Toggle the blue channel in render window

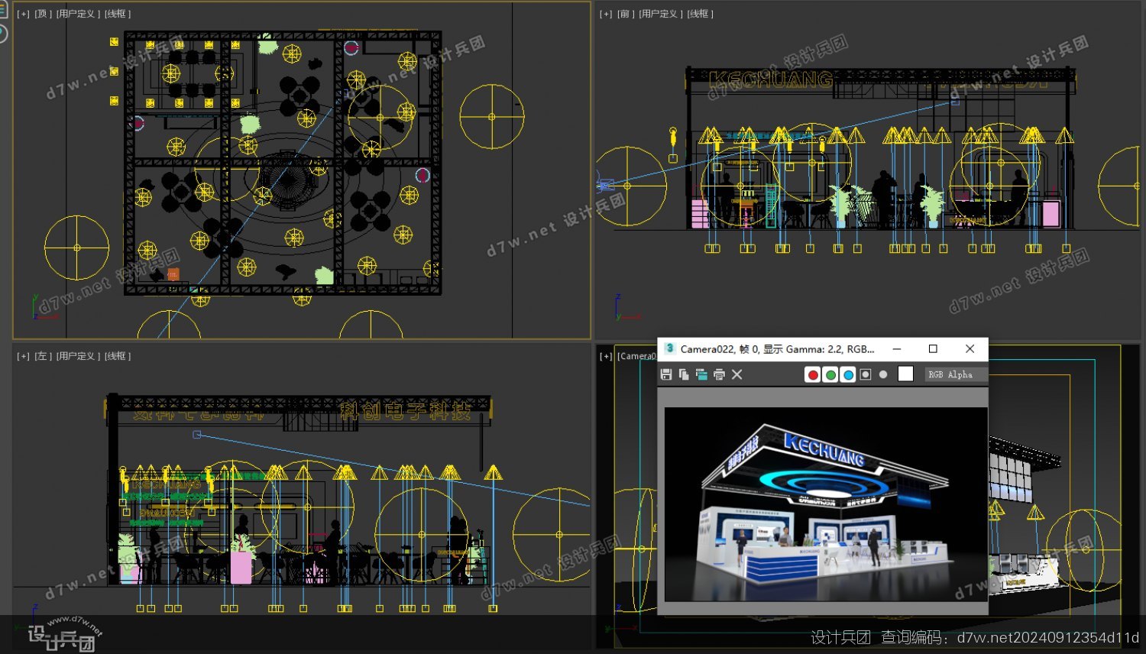coord(848,374)
